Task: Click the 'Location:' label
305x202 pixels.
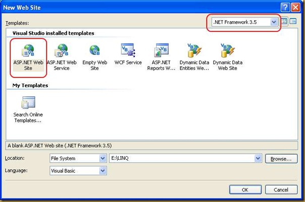Action: pos(15,158)
